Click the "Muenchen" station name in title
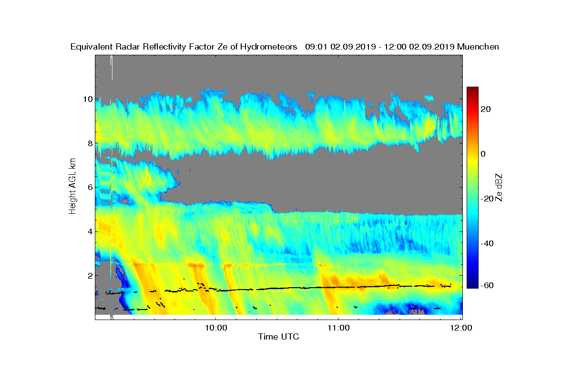This screenshot has height=381, width=572. (478, 47)
